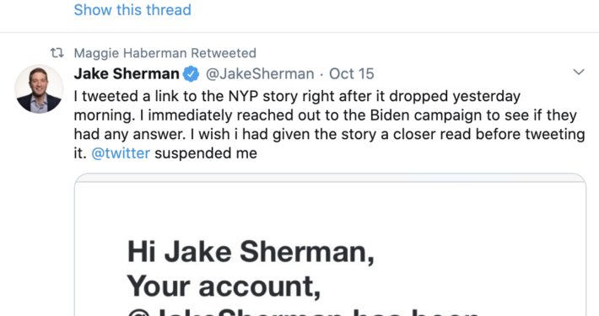Open the Oct 15 timestamp
This screenshot has width=599, height=316.
352,73
